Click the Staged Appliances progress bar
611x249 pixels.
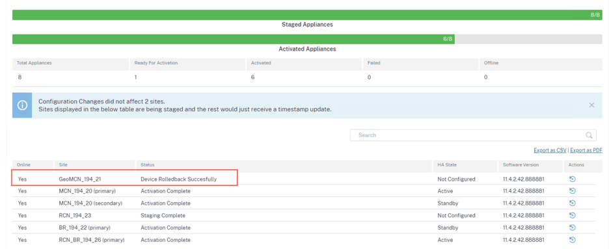click(x=307, y=15)
